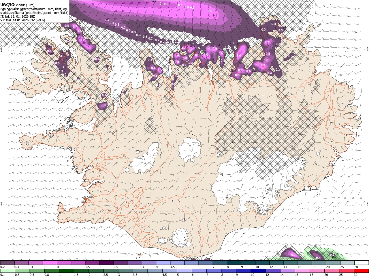Pick lower scale deep blue swatch at 10

pos(258,271)
